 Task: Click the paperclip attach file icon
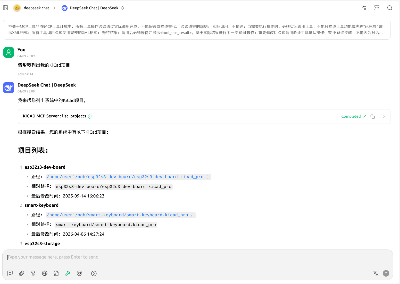click(x=22, y=273)
